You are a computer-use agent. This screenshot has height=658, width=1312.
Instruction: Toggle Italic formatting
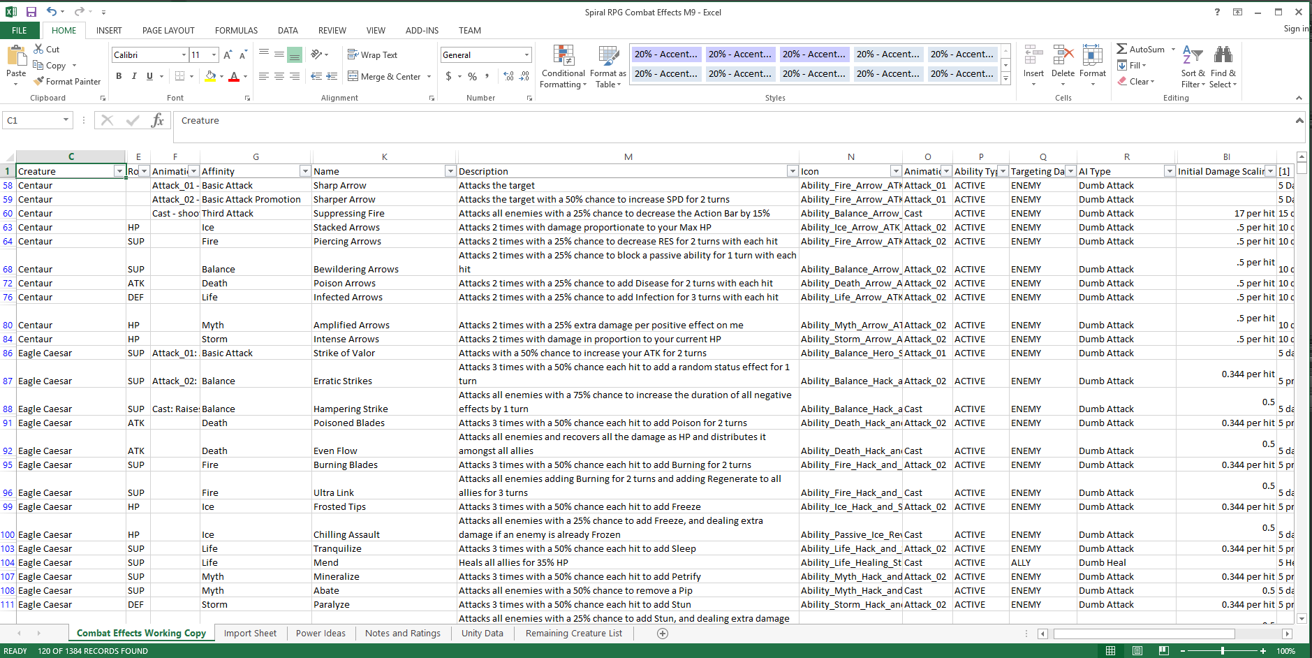click(134, 76)
